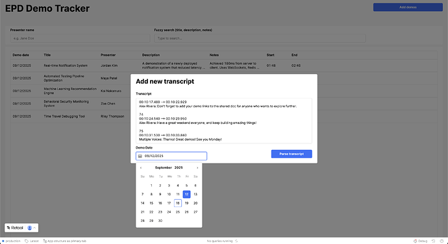Click presenter Kai Nakamura cell
448x244 pixels.
tap(111, 91)
